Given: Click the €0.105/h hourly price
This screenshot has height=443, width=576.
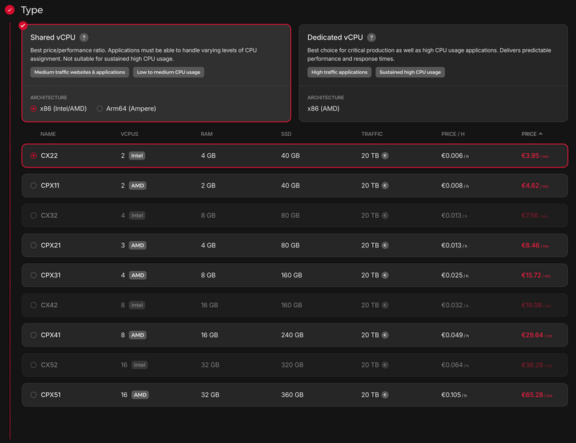Looking at the screenshot, I should [x=454, y=395].
